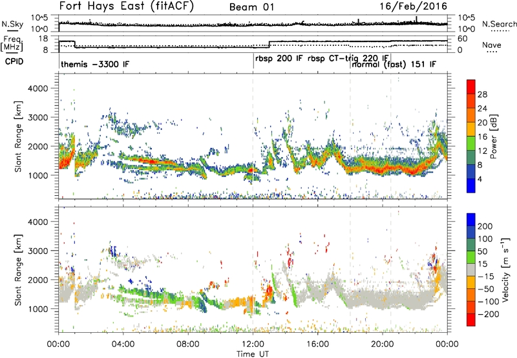Click the gray ±15 segment of Velocity colorbar

pos(471,270)
